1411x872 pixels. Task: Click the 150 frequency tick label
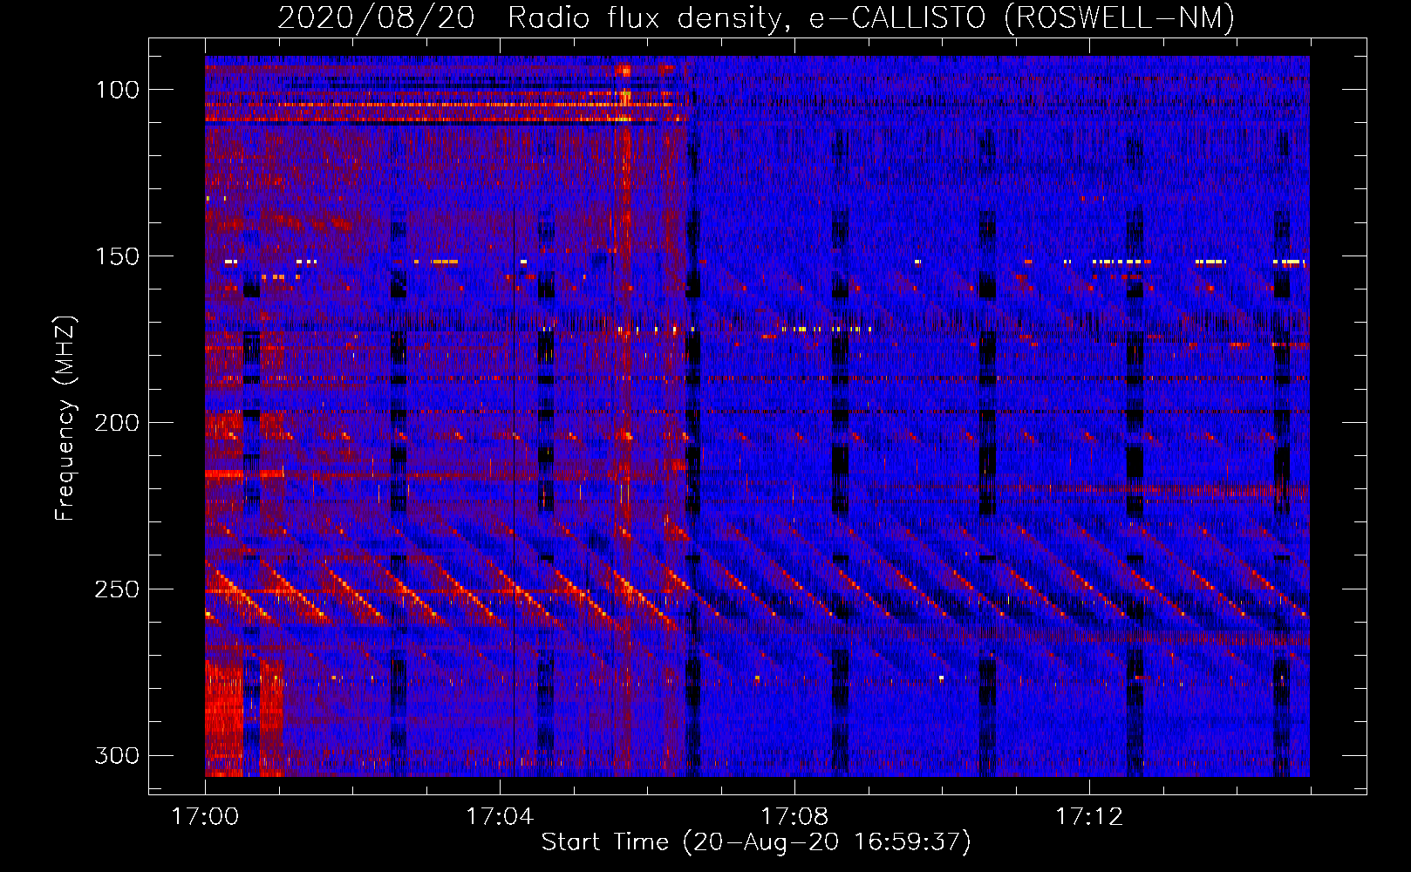point(117,256)
